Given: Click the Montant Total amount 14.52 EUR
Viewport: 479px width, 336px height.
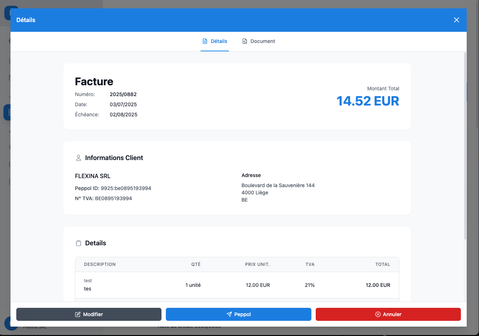Looking at the screenshot, I should pos(367,101).
